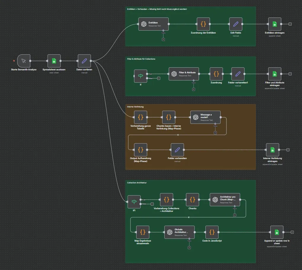
Task: Select the Zuordnung der Entitäten code node
Action: tap(203, 24)
